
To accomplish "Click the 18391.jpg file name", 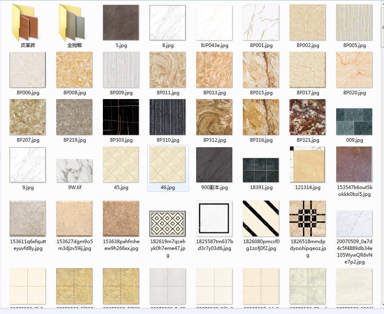I will pyautogui.click(x=261, y=187).
